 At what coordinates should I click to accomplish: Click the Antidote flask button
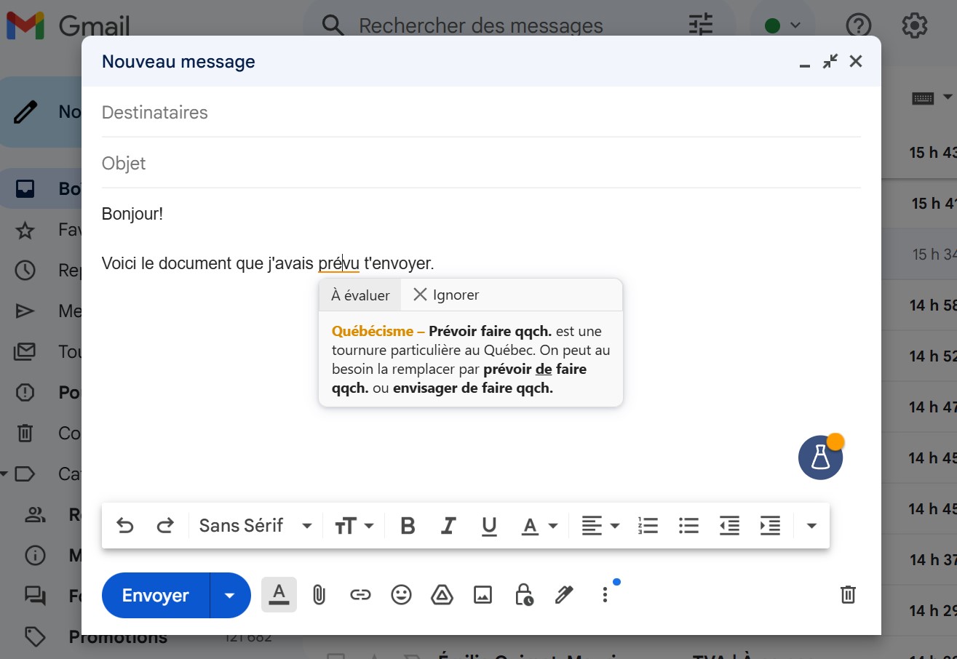[x=820, y=458]
